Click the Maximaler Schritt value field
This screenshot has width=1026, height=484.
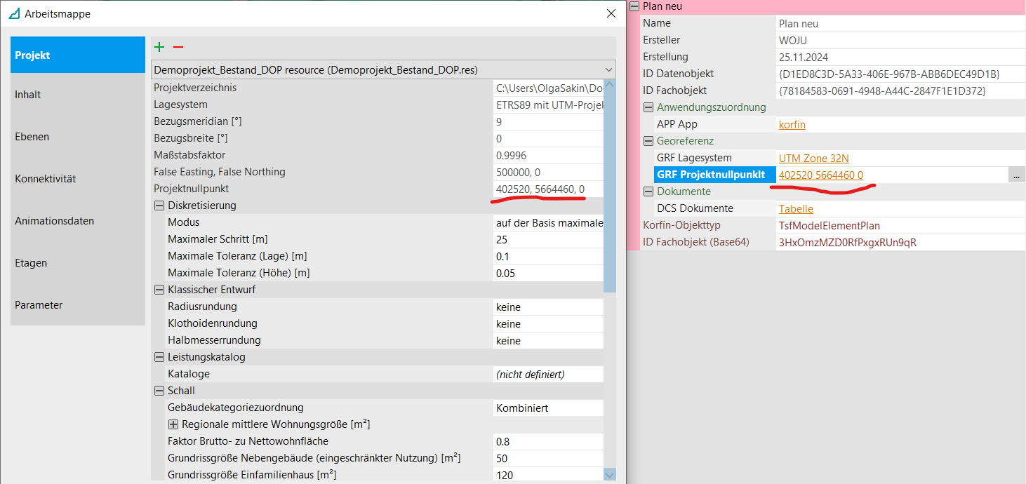(547, 239)
